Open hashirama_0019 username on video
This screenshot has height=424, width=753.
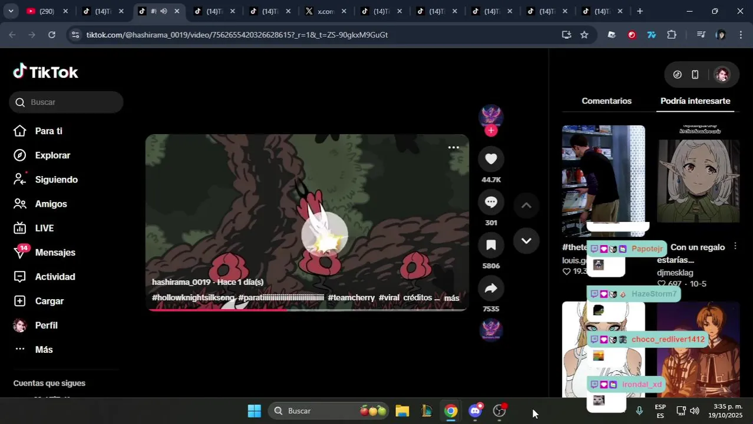[x=181, y=282]
